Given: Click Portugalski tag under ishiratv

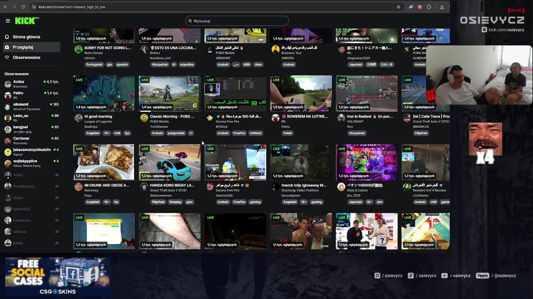Looking at the screenshot, I should [94, 64].
